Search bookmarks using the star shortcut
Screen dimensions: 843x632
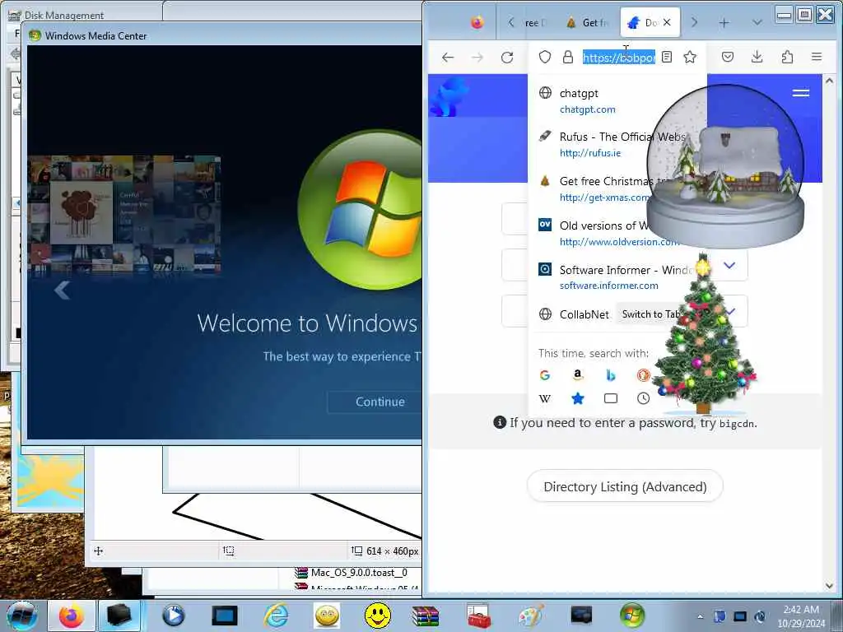click(577, 399)
